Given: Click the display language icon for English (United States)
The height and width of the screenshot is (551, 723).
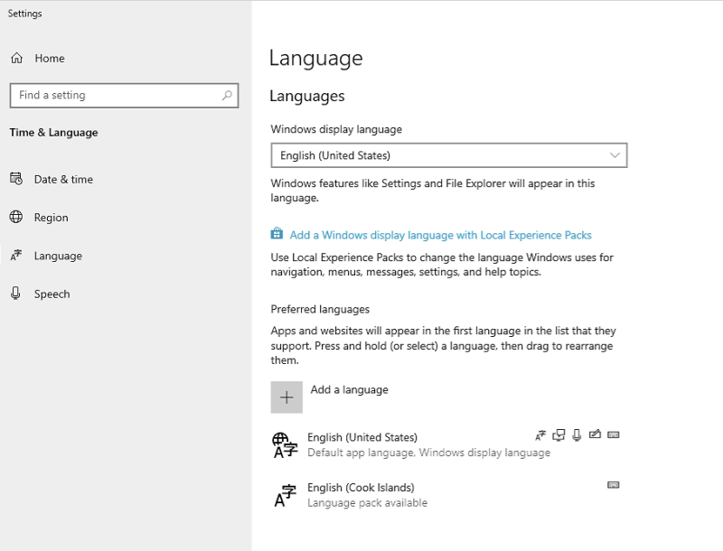Looking at the screenshot, I should point(540,434).
